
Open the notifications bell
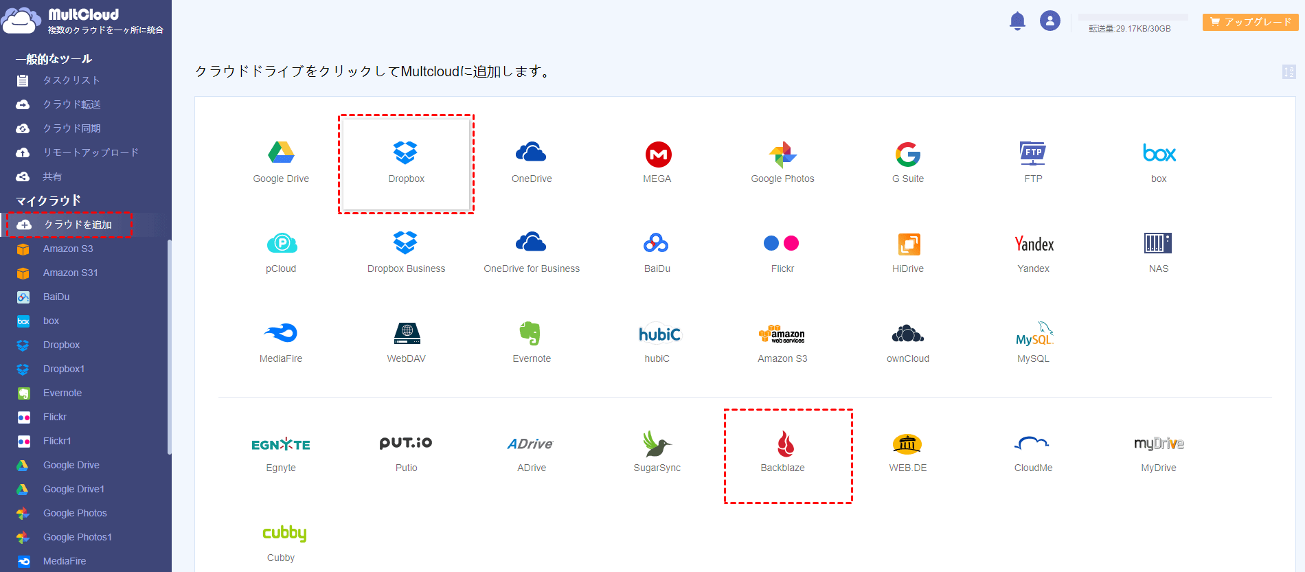[1017, 21]
